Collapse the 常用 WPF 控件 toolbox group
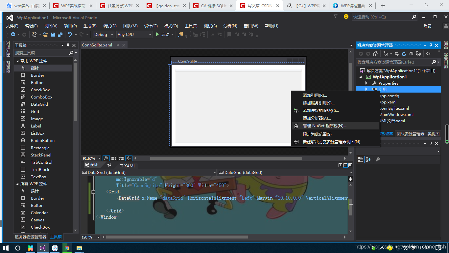The image size is (449, 253). point(17,61)
